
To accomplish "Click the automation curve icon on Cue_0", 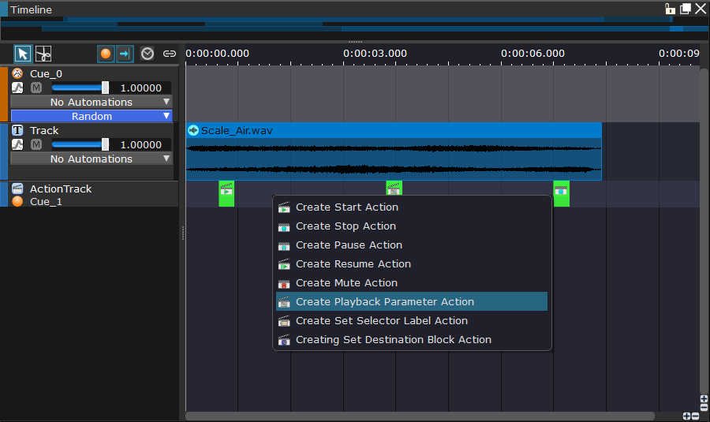I will coord(17,88).
